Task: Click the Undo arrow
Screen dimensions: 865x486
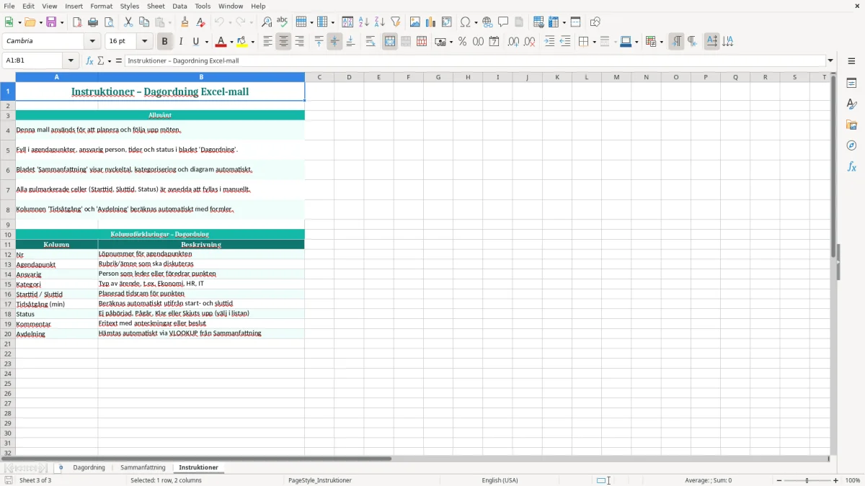Action: 219,22
